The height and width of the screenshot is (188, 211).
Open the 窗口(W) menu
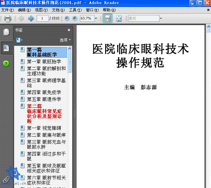pos(92,10)
